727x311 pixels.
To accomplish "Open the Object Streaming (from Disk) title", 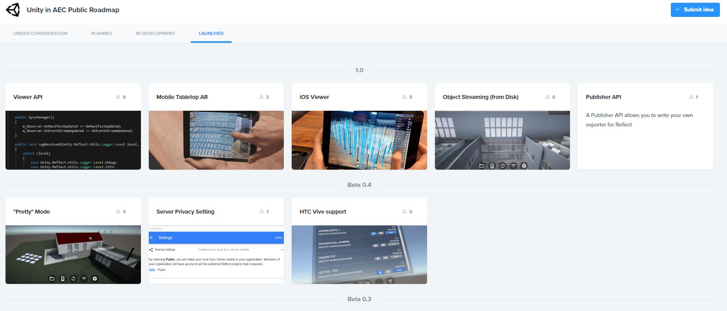I will [480, 97].
